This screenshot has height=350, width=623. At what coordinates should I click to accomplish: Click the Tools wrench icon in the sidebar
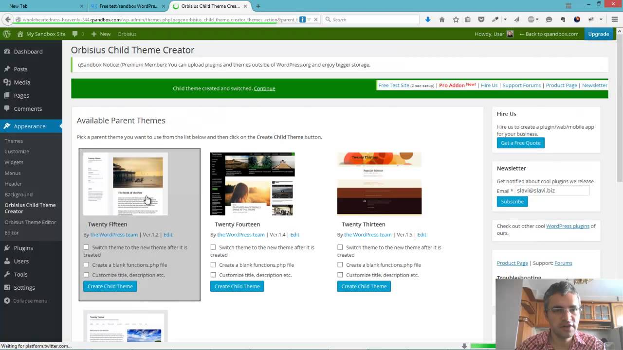click(x=9, y=274)
